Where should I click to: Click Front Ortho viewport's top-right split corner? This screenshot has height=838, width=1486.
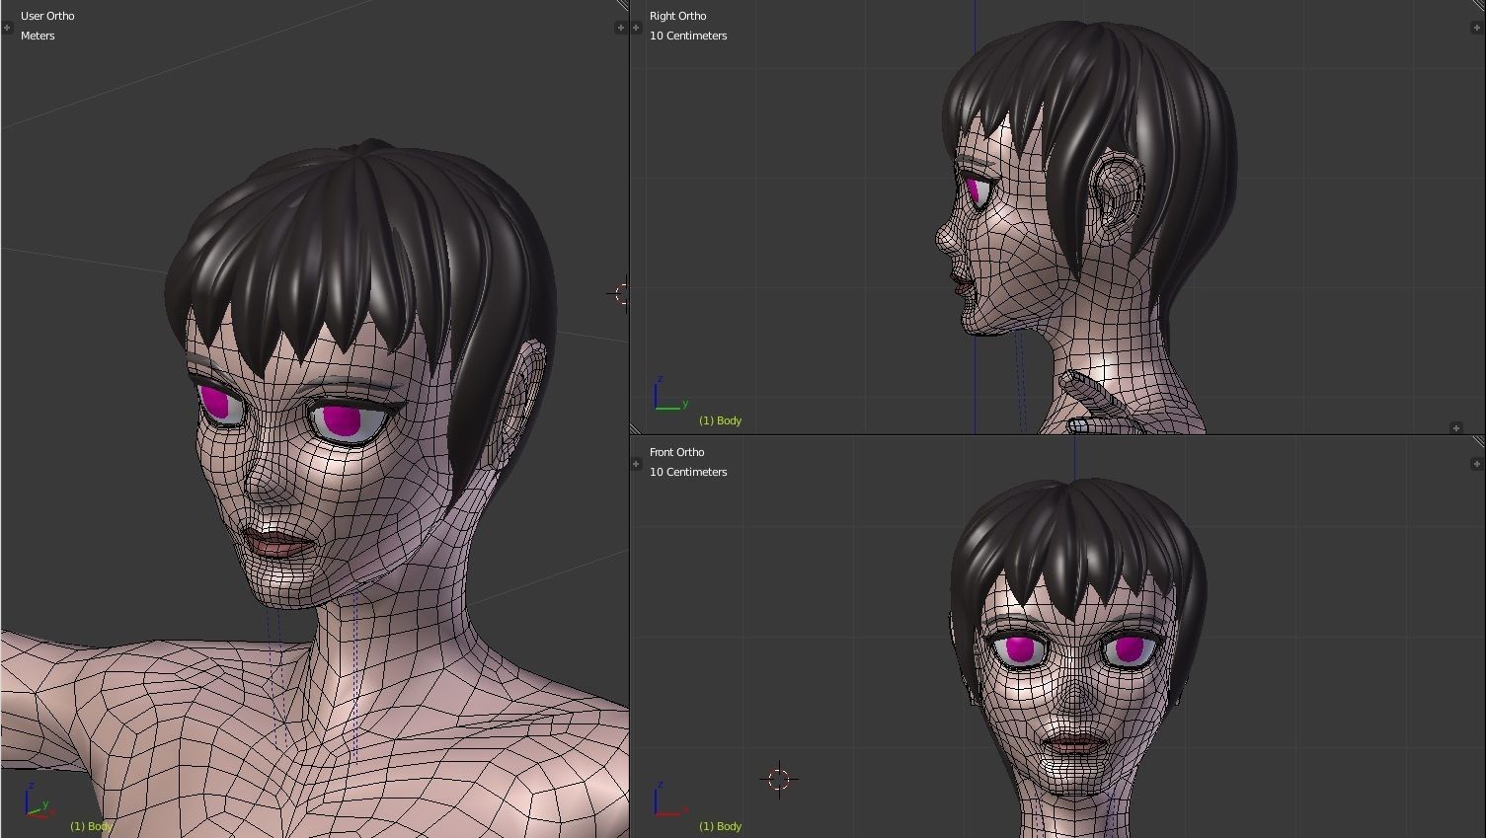[x=1478, y=442]
